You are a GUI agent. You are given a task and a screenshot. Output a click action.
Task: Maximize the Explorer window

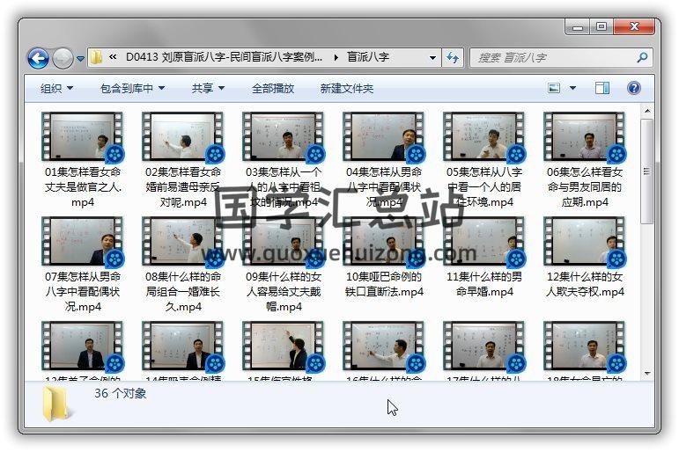(602, 26)
